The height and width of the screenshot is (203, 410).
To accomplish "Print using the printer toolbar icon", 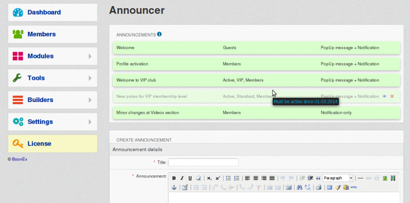I will [x=318, y=187].
